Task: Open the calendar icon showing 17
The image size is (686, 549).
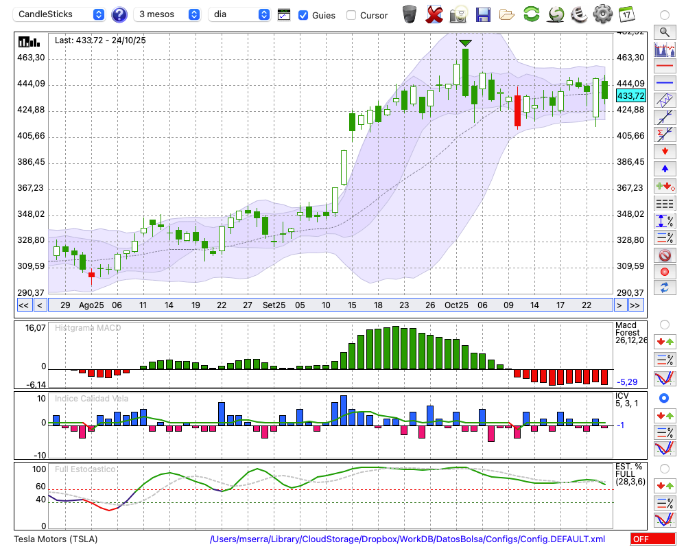Action: tap(626, 14)
